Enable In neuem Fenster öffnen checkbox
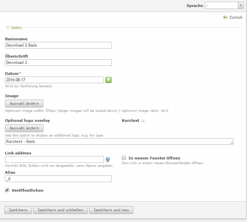Screen dimensions: 247x222 (x=124, y=158)
